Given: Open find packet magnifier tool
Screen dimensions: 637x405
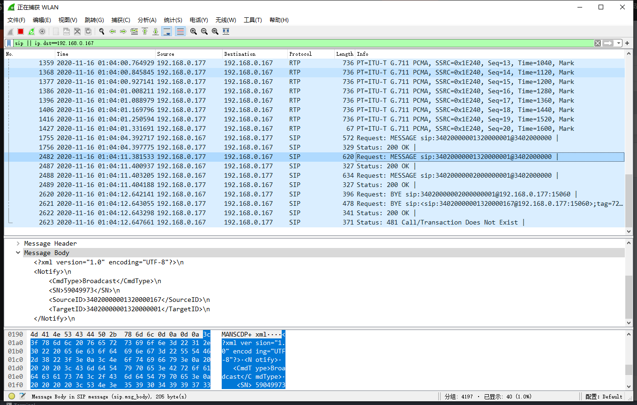Looking at the screenshot, I should (x=102, y=31).
